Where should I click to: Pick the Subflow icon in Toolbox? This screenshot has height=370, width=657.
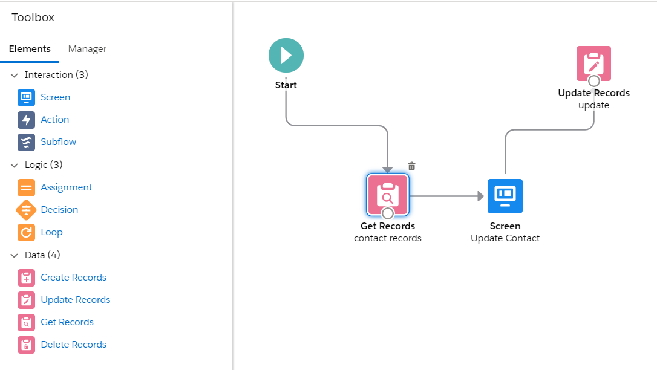[x=27, y=142]
